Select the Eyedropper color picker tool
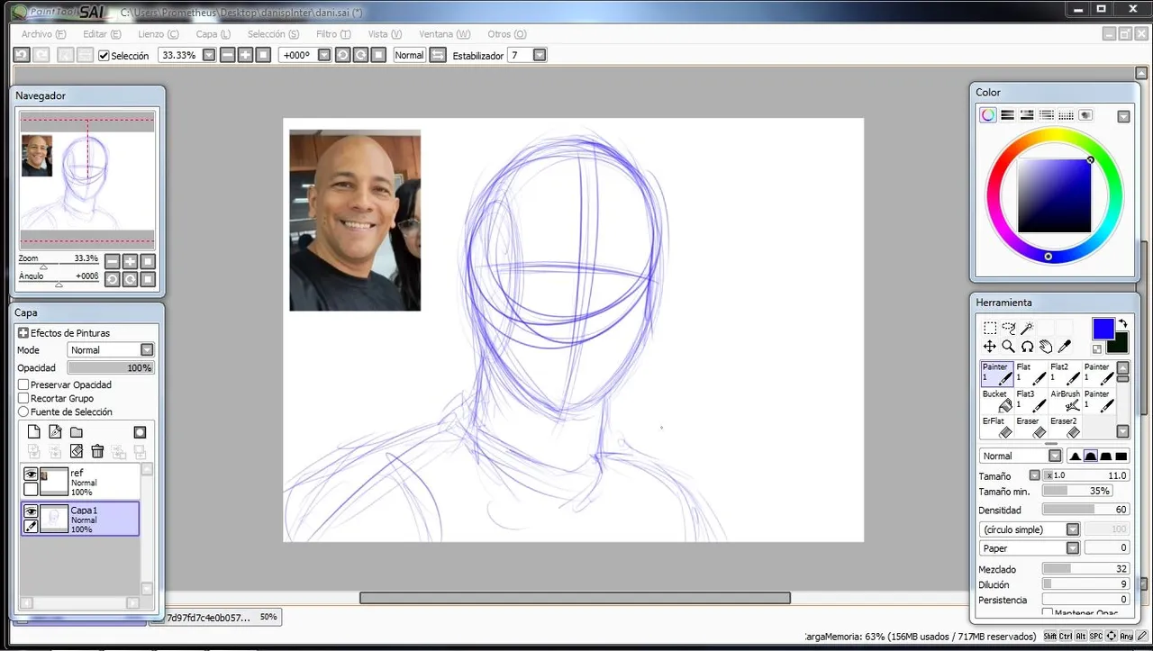This screenshot has width=1153, height=651. click(1064, 347)
